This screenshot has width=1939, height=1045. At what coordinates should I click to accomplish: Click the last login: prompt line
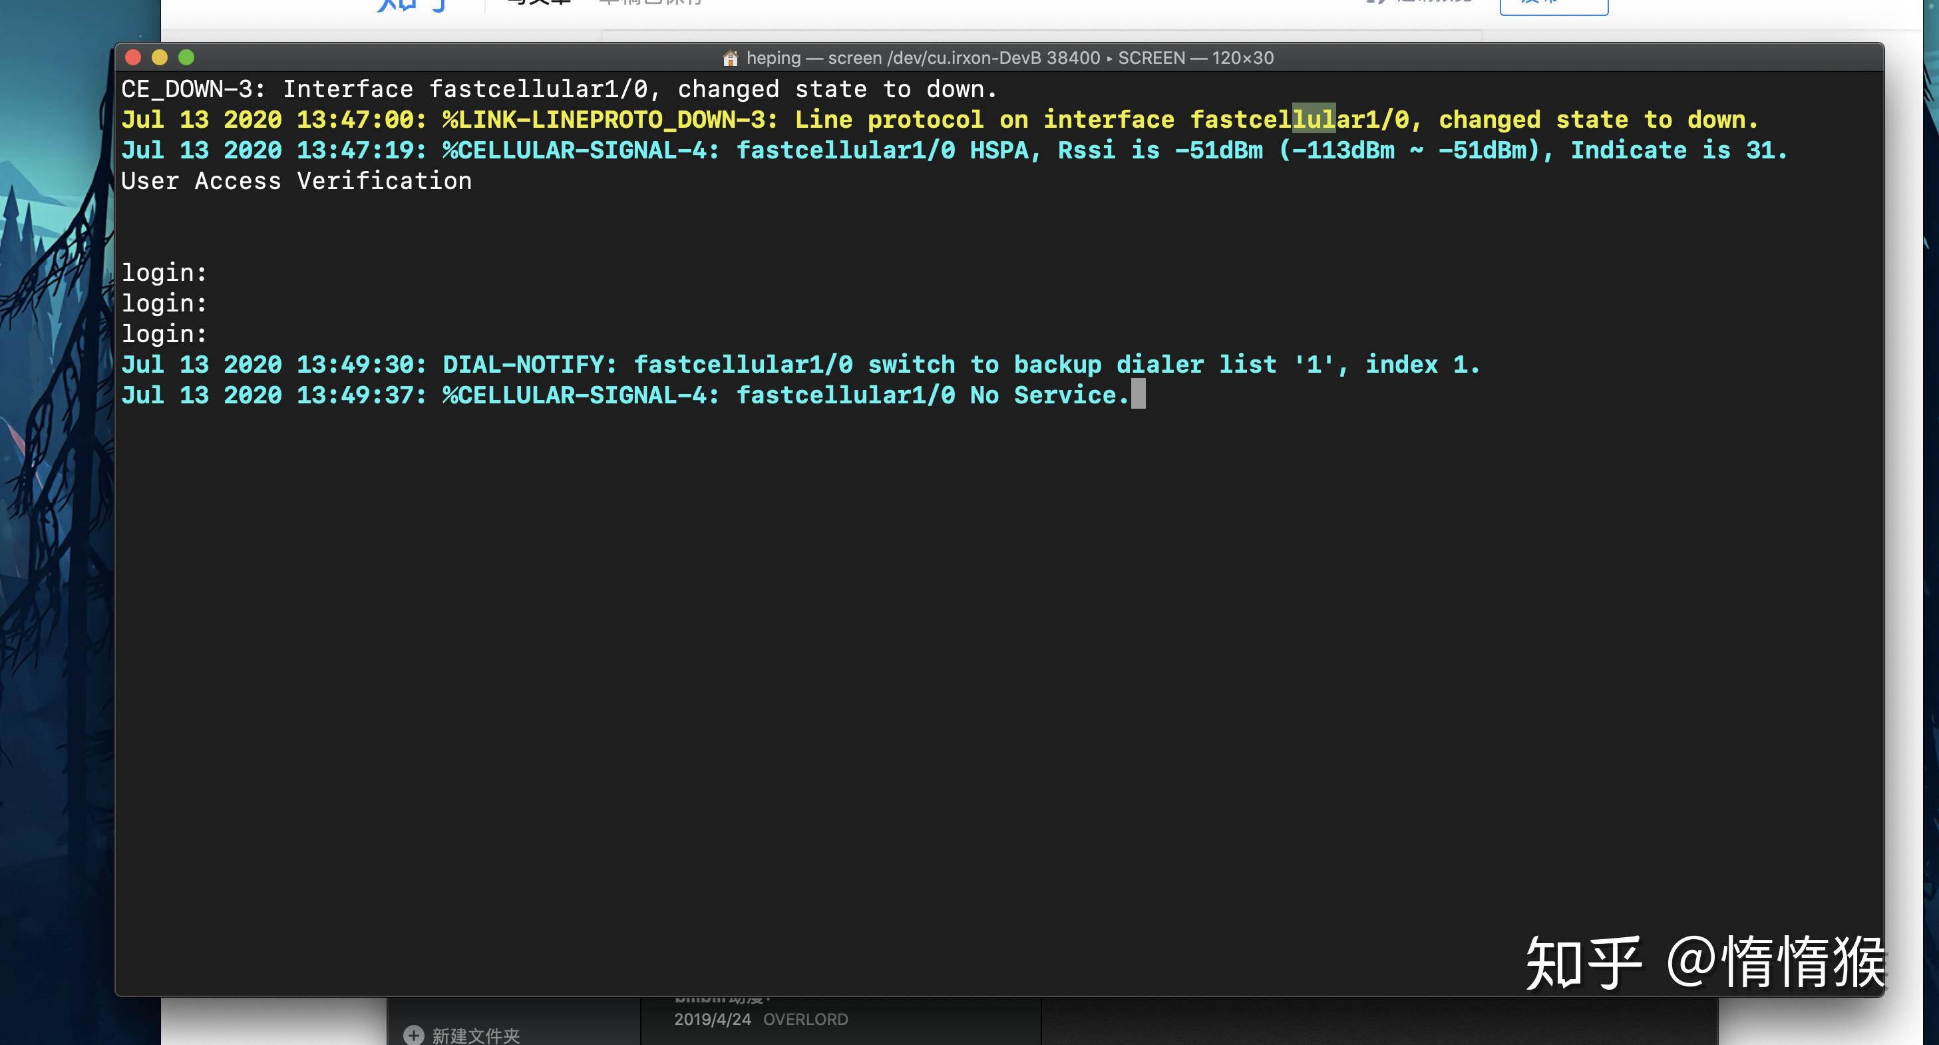pyautogui.click(x=164, y=333)
